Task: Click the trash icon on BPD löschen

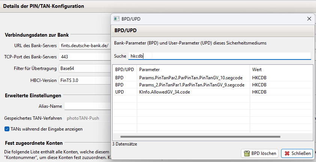Action: coord(247,153)
